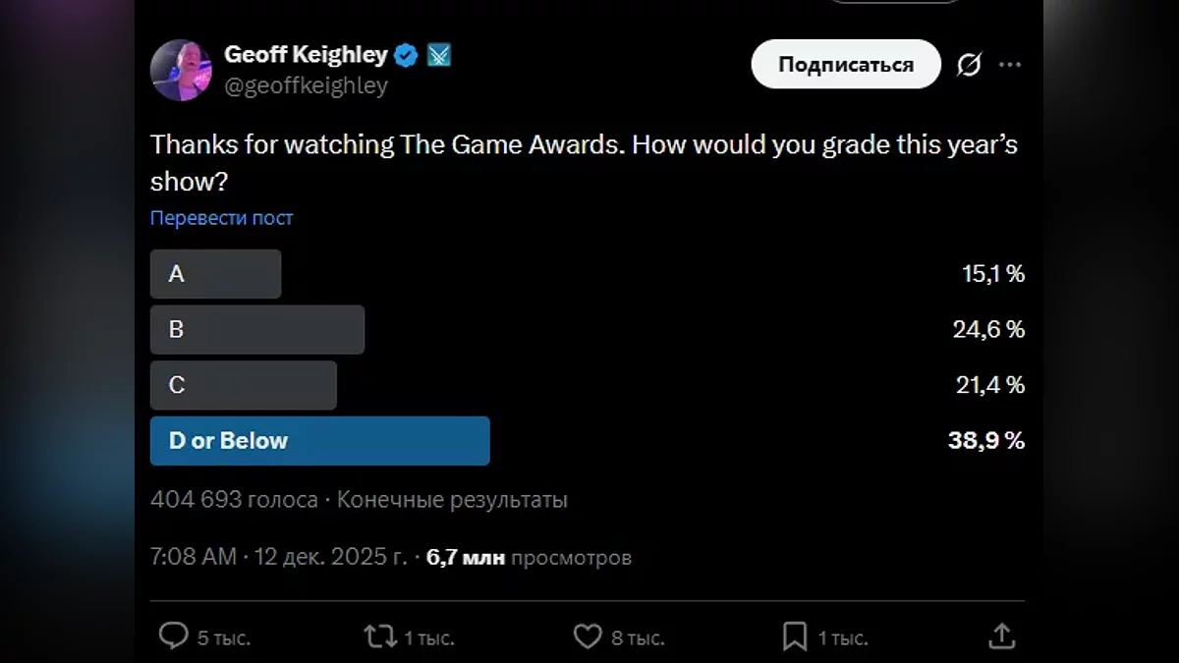The width and height of the screenshot is (1179, 663).
Task: Open the post timestamp 7:08 AM link
Action: (x=278, y=558)
